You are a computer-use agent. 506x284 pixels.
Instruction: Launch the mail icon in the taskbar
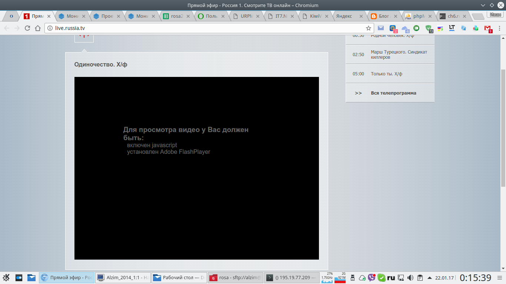coord(31,278)
